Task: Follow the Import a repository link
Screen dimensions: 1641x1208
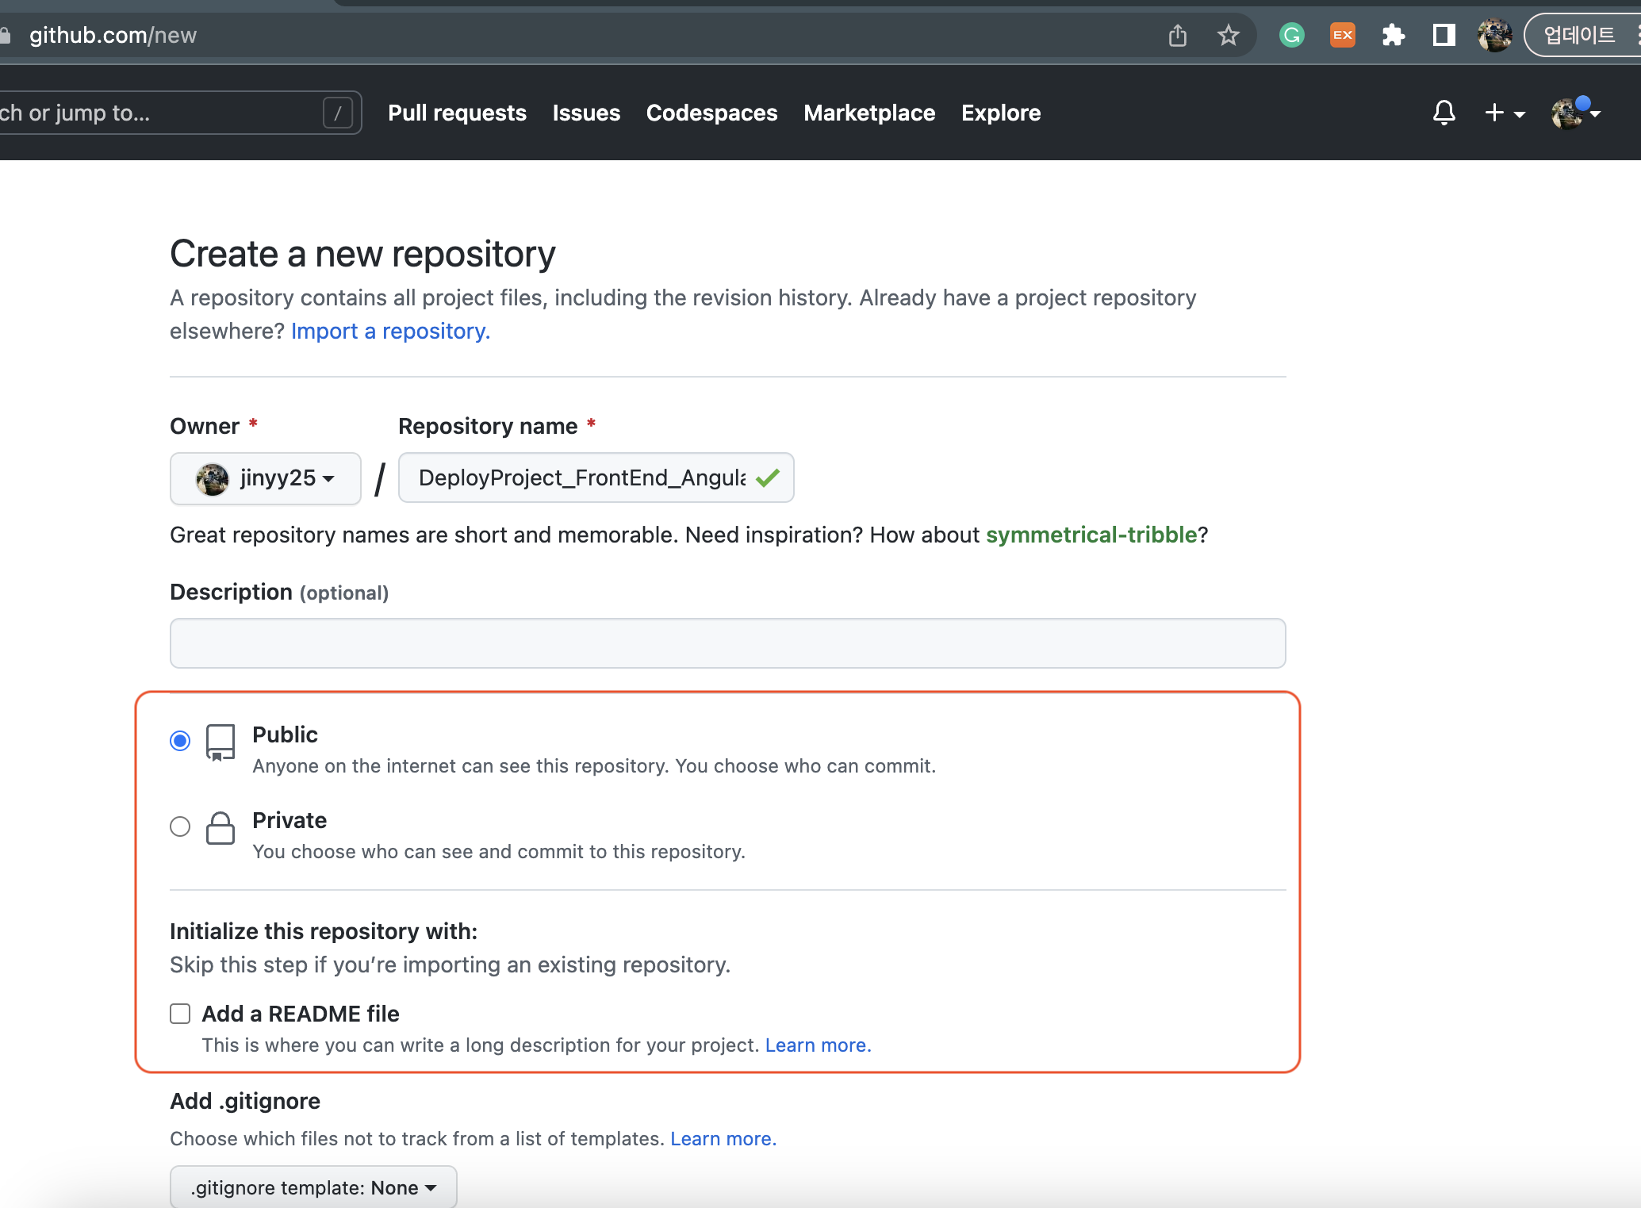Action: pyautogui.click(x=390, y=331)
